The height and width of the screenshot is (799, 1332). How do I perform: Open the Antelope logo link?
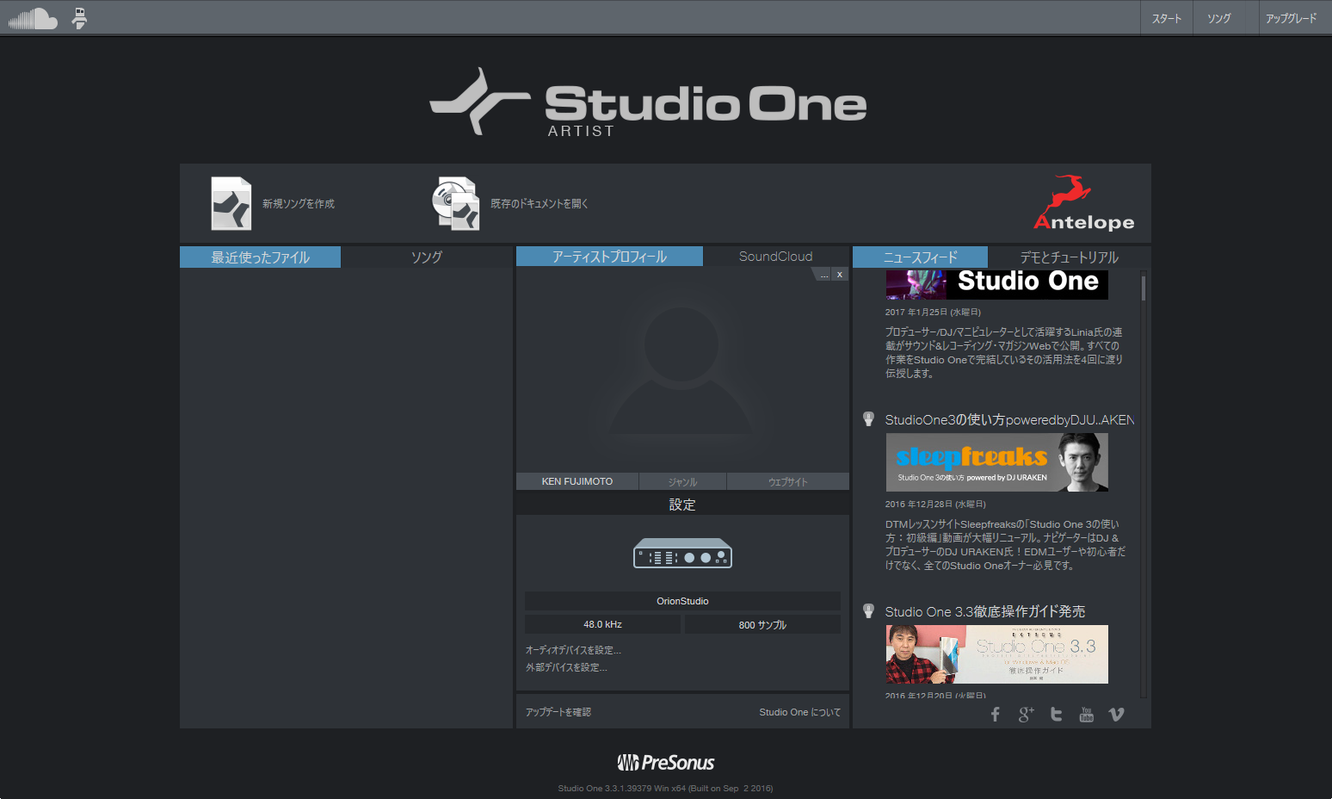point(1083,203)
